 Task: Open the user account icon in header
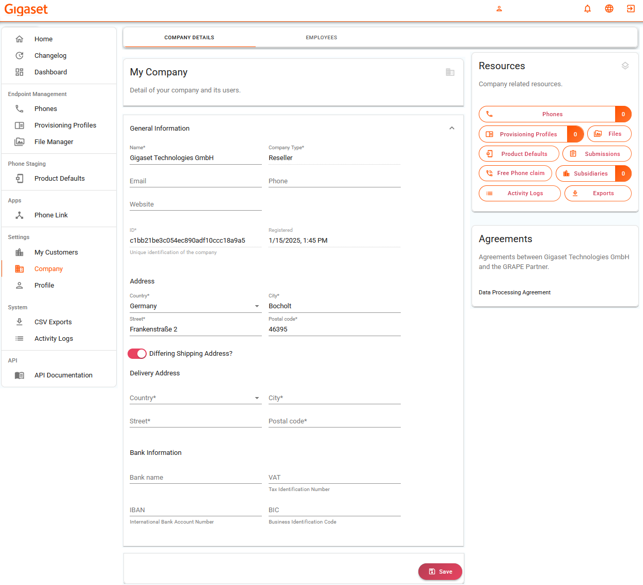(499, 9)
